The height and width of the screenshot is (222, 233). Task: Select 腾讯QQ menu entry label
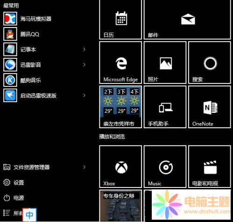click(x=30, y=34)
